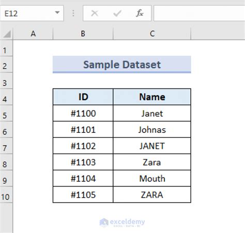Select all cells with corner triangle
Image resolution: width=245 pixels, height=233 pixels.
pos(7,34)
